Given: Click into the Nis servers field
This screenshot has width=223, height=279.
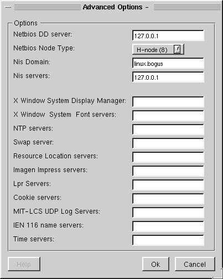Looking at the screenshot, I should (168, 77).
